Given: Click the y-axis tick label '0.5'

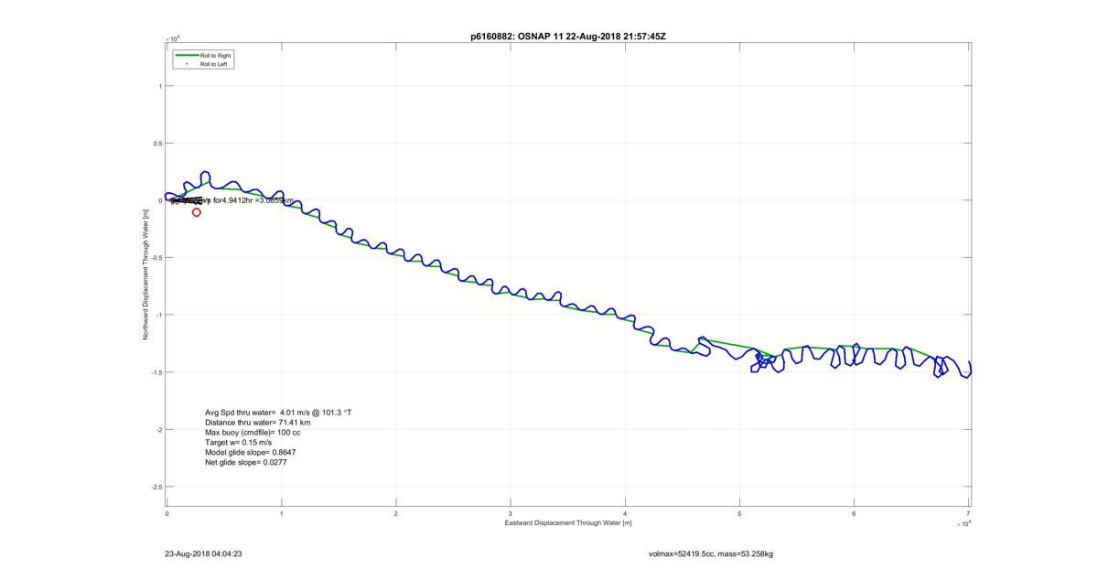Looking at the screenshot, I should (x=157, y=144).
